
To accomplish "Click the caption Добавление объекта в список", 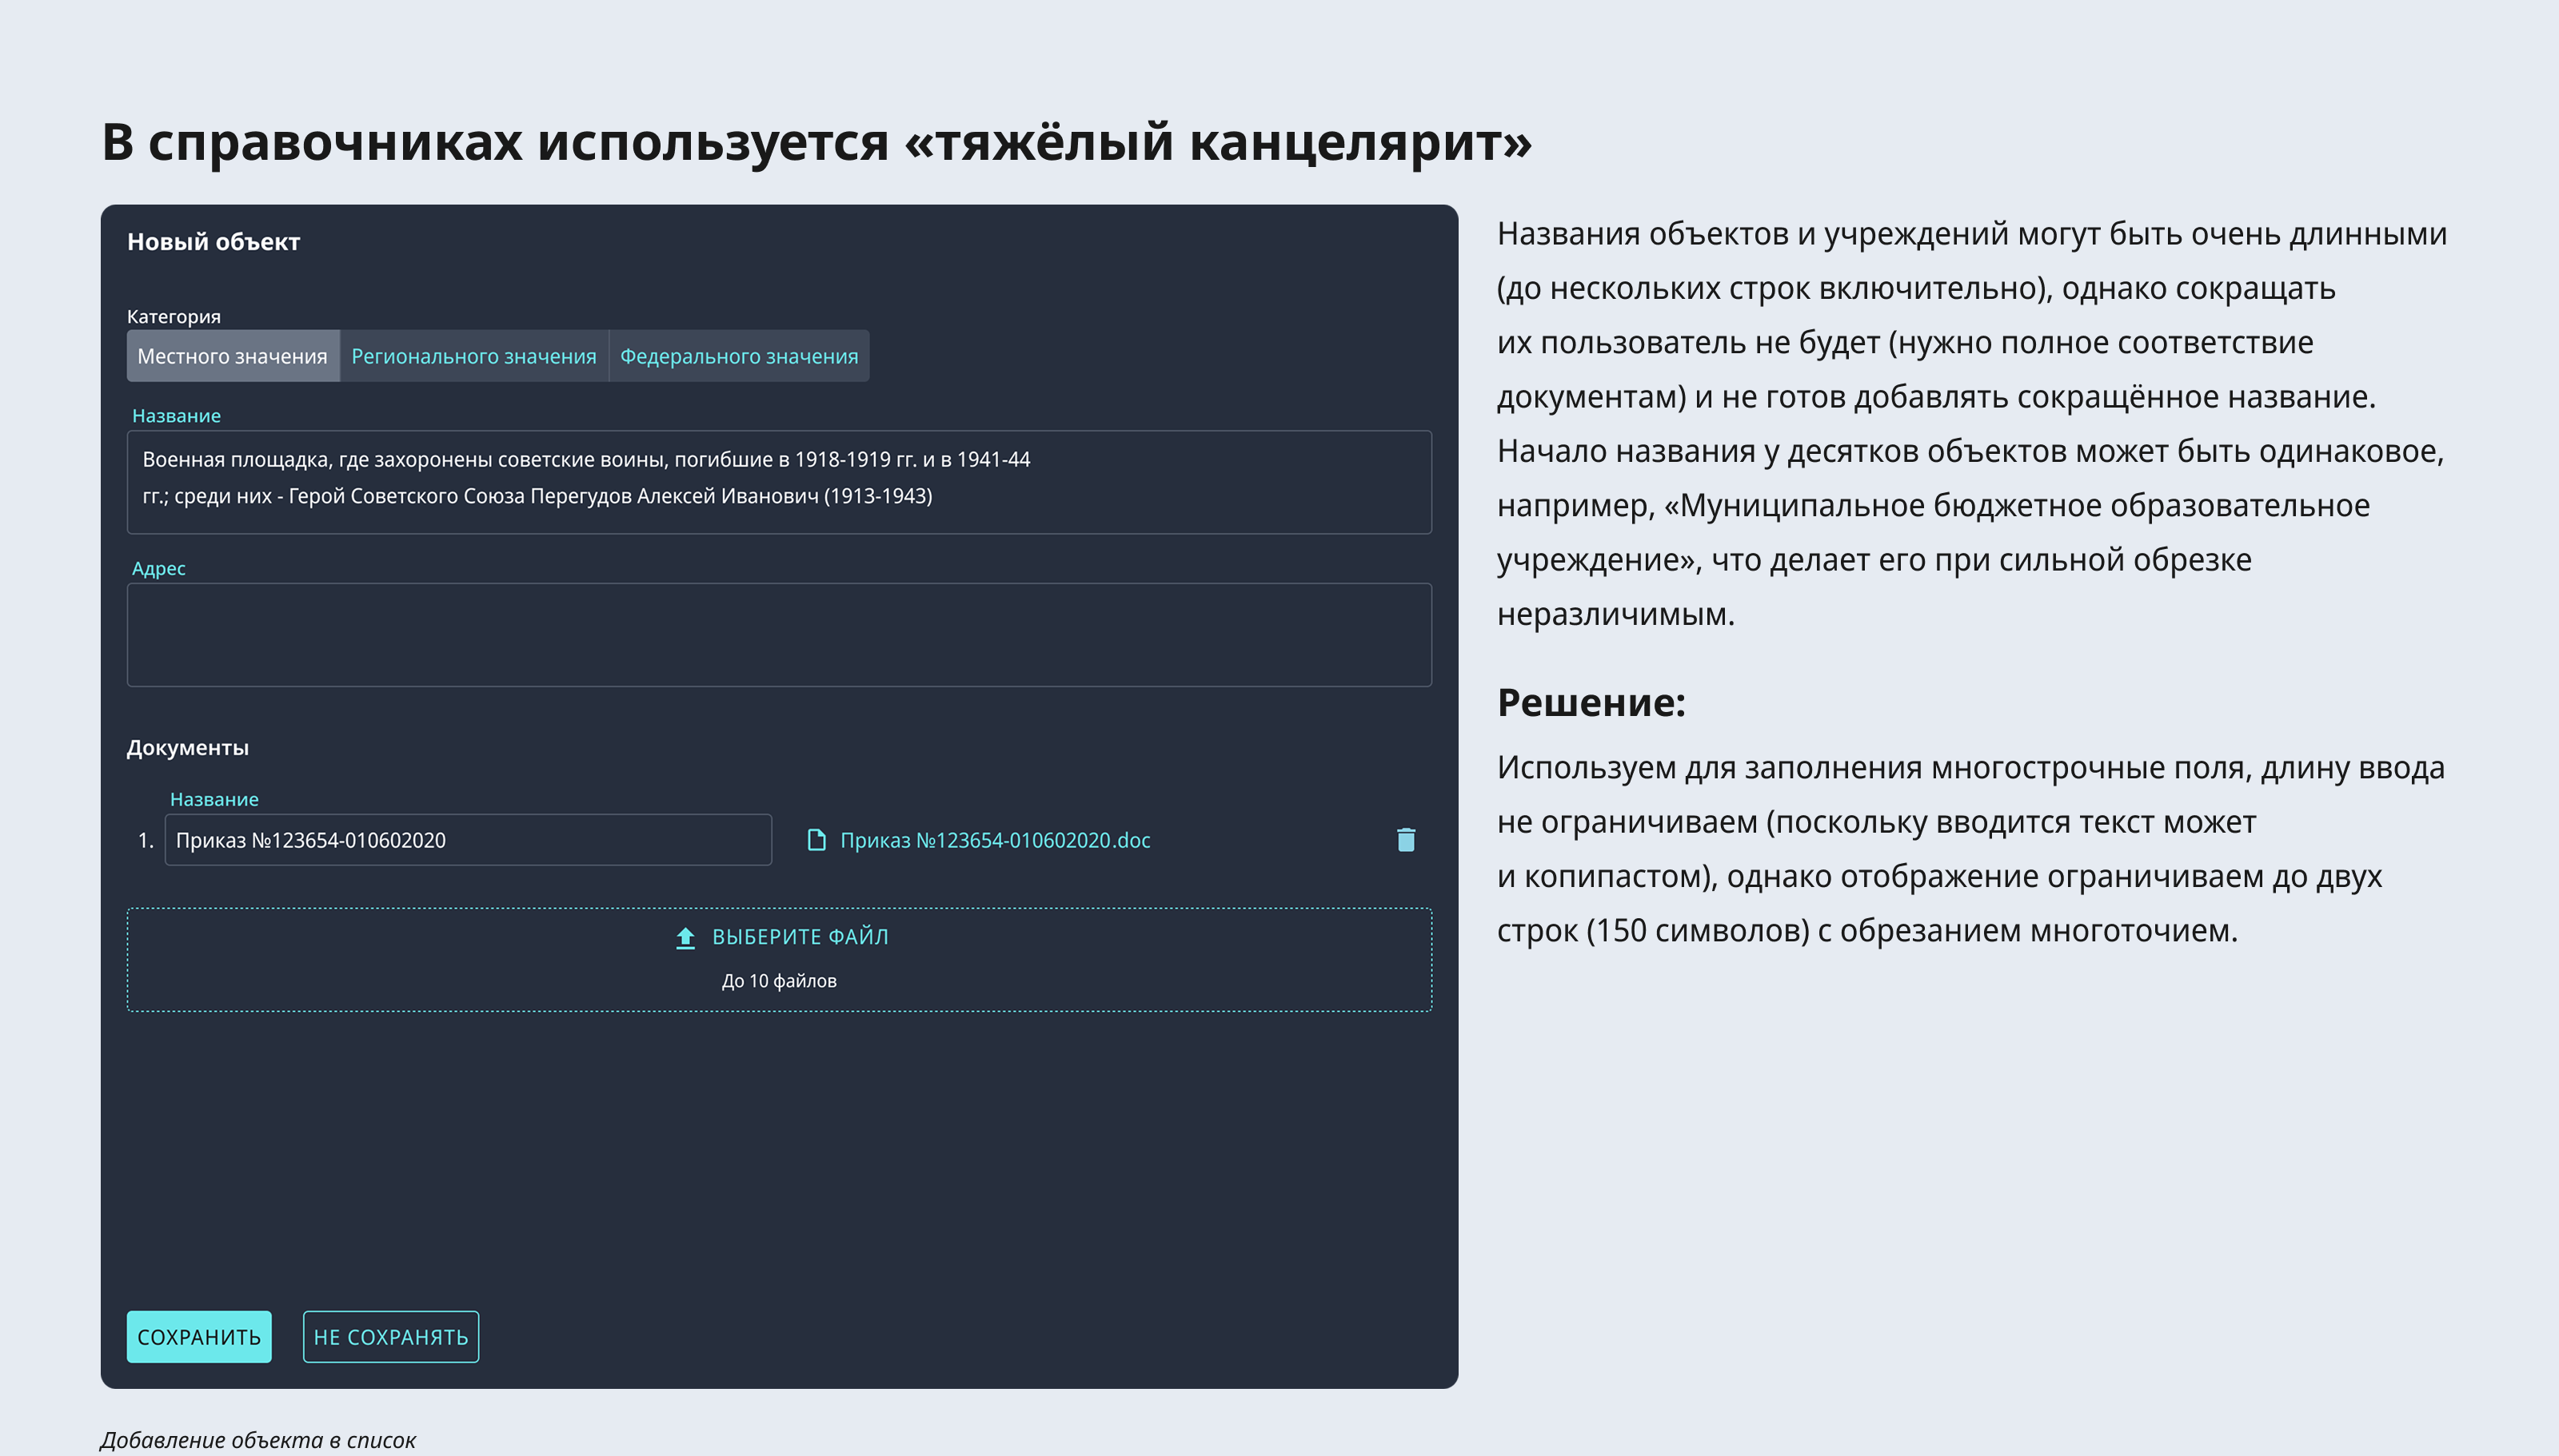I will coord(259,1440).
